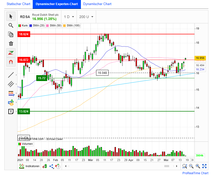213x176 pixels.
Task: Select the parallel lines channel tool
Action: coord(11,84)
